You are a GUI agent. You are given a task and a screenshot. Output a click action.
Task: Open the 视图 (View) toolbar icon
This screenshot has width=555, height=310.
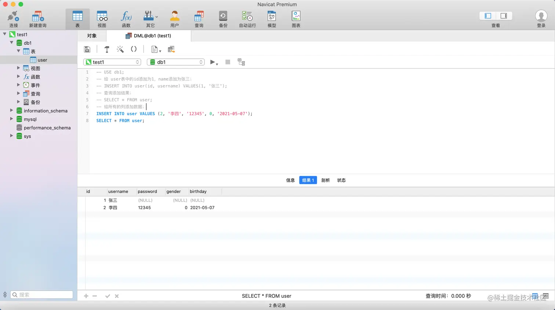tap(102, 17)
